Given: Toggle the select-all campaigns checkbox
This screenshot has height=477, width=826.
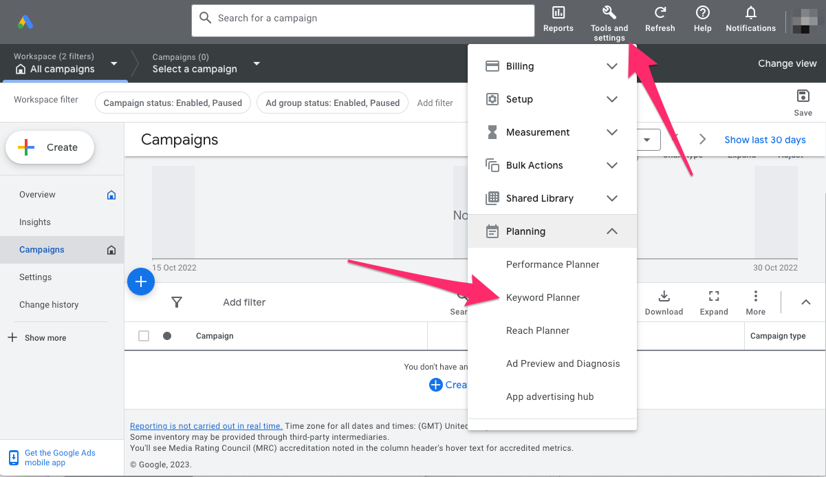Looking at the screenshot, I should (144, 336).
